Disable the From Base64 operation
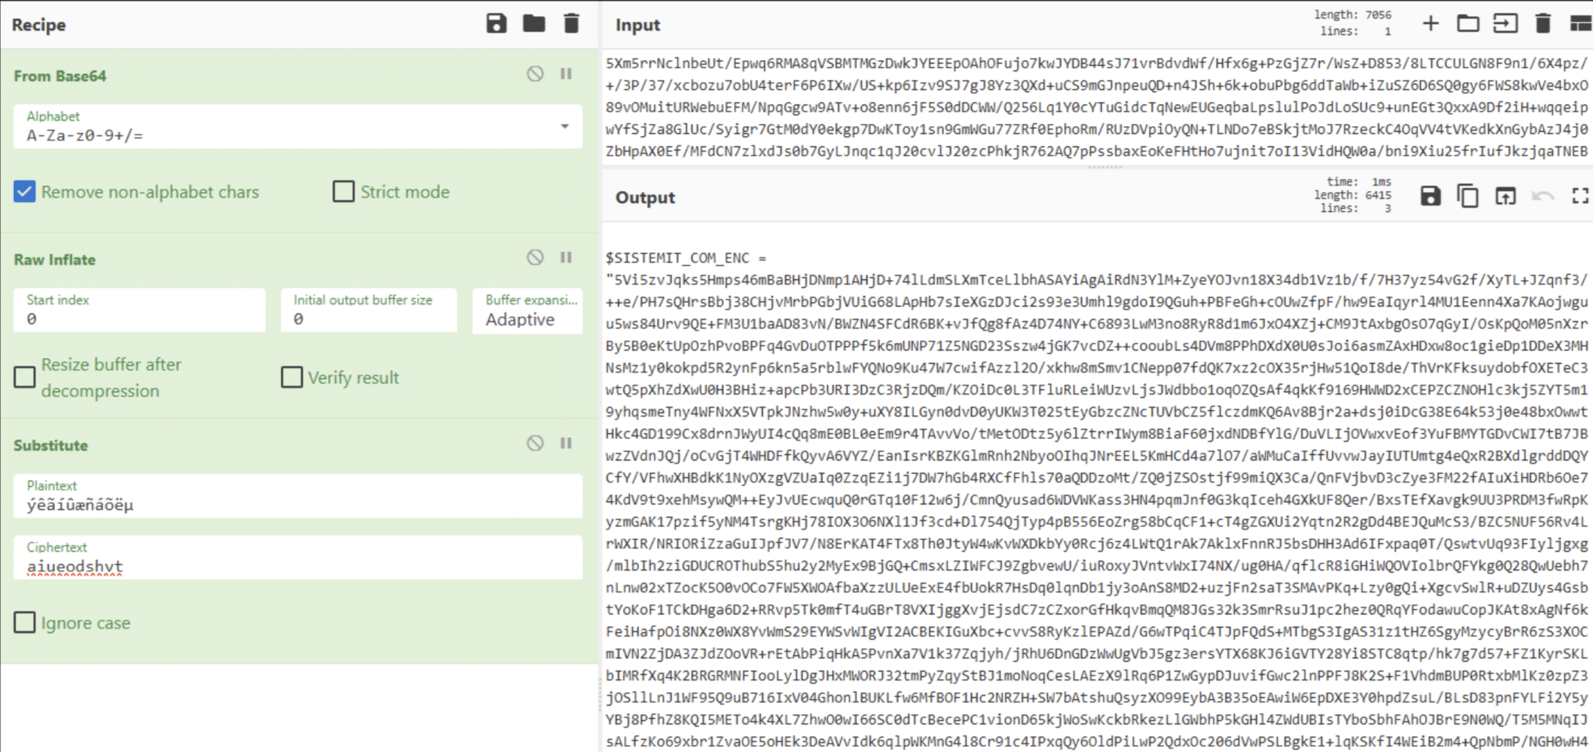The width and height of the screenshot is (1593, 752). click(534, 74)
